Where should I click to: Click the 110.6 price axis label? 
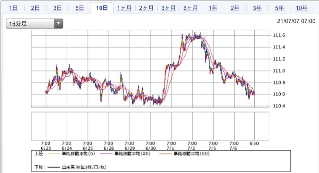tap(279, 94)
